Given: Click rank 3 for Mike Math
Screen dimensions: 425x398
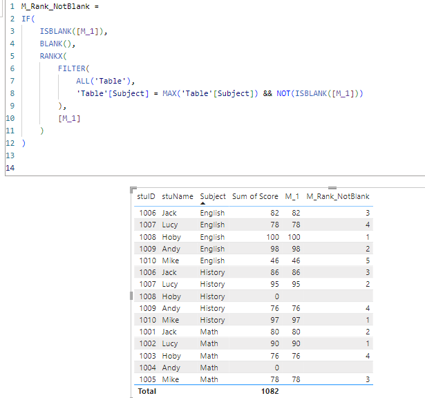Looking at the screenshot, I should tap(368, 379).
